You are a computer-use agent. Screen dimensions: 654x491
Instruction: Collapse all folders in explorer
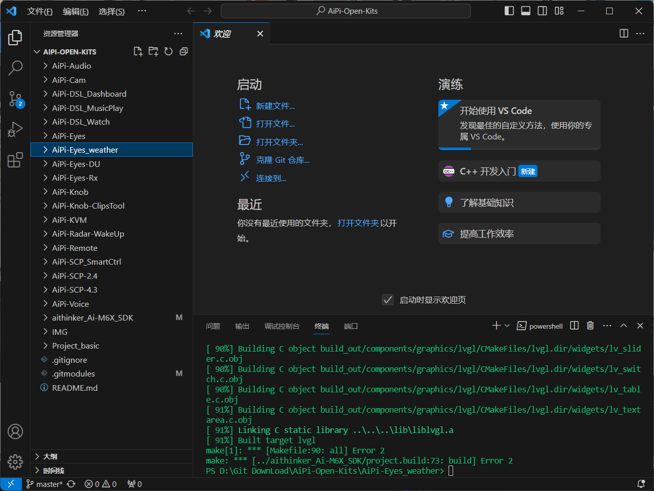tap(184, 51)
